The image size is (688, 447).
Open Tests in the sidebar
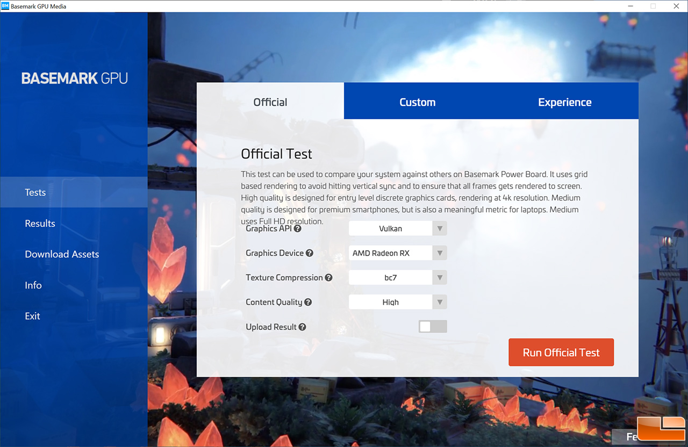point(74,192)
